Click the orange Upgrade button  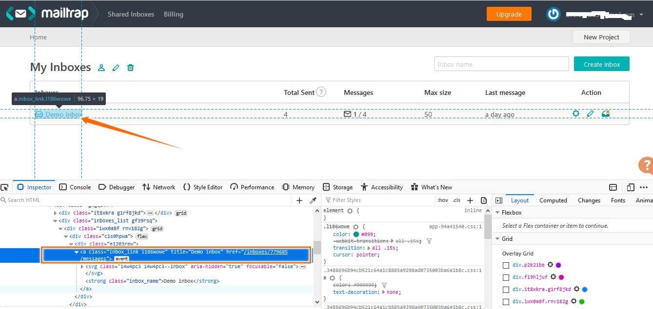pyautogui.click(x=509, y=14)
